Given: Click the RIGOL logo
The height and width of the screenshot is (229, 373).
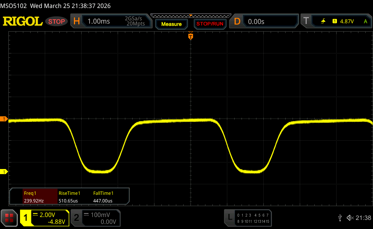Looking at the screenshot, I should tap(23, 21).
